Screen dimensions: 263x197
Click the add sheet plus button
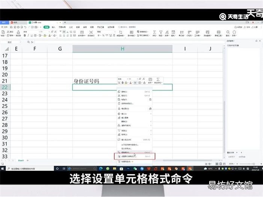(x=28, y=161)
